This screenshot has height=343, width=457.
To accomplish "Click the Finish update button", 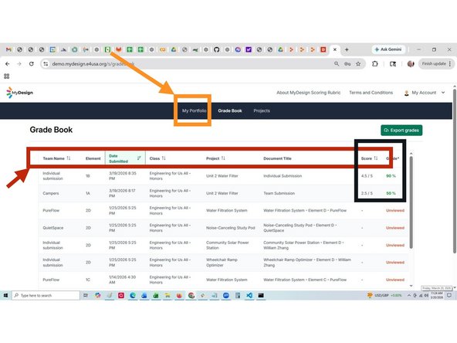I will click(x=436, y=63).
